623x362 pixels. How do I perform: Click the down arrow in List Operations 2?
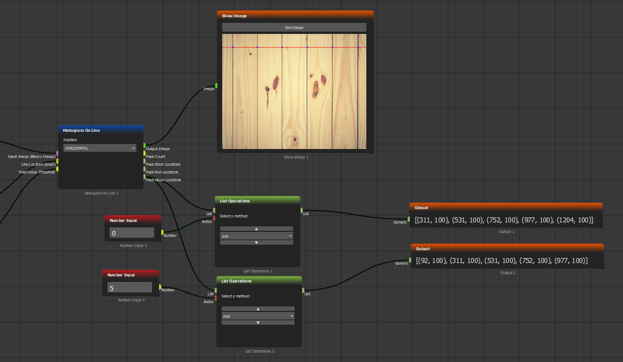[258, 323]
